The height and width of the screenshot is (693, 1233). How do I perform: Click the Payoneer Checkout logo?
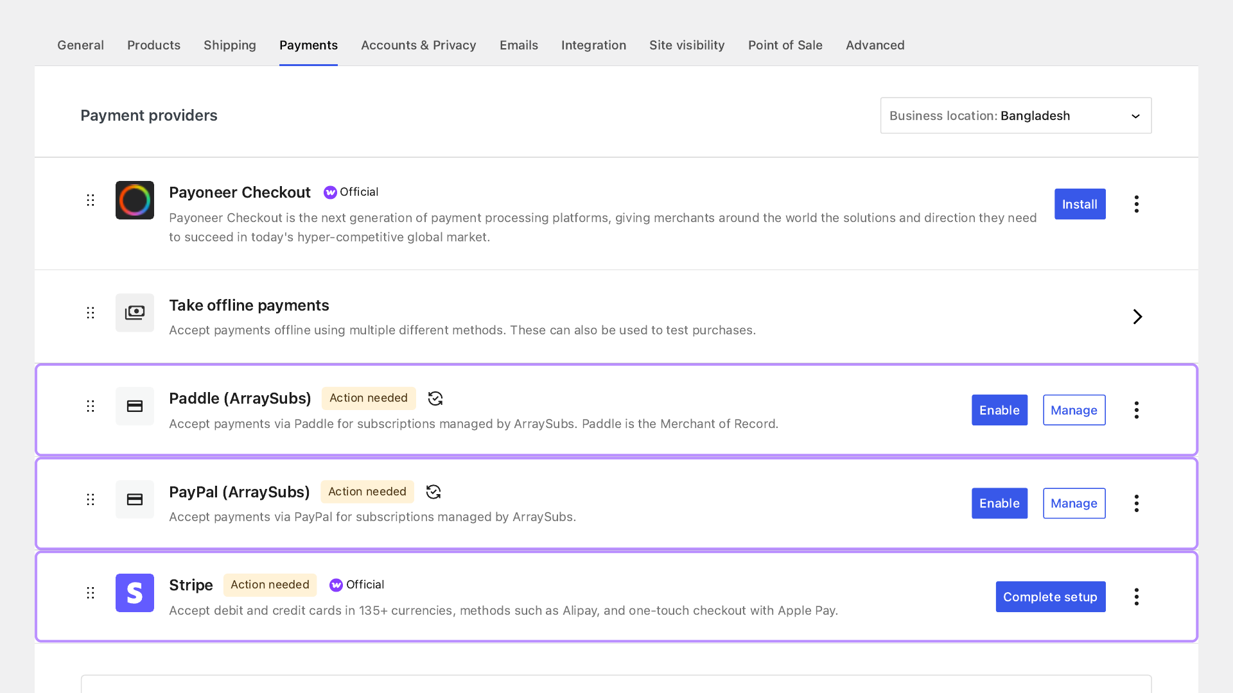[x=135, y=200]
